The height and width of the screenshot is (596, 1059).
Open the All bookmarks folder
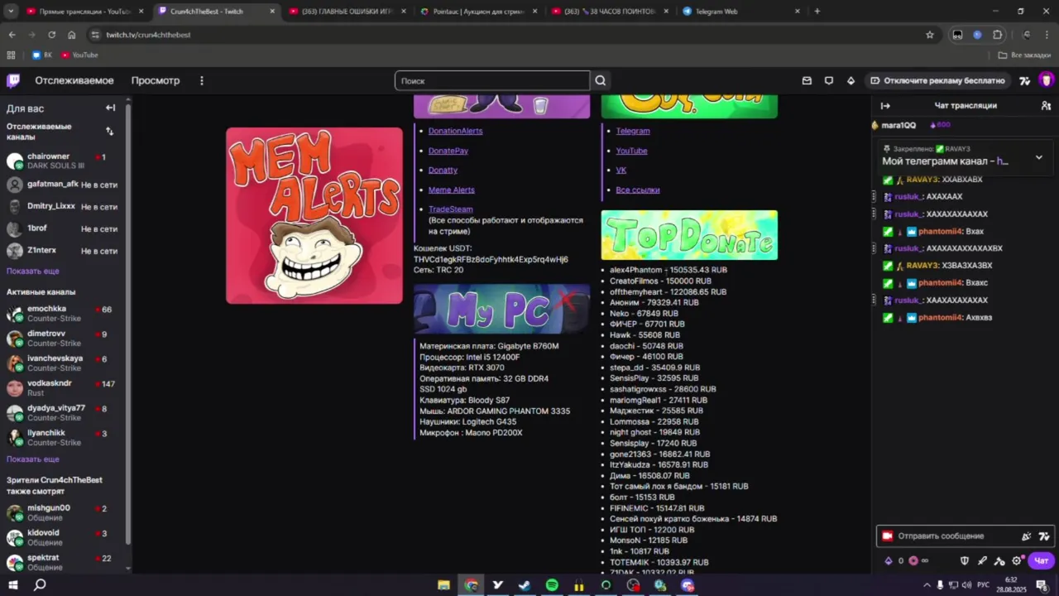click(x=1023, y=55)
